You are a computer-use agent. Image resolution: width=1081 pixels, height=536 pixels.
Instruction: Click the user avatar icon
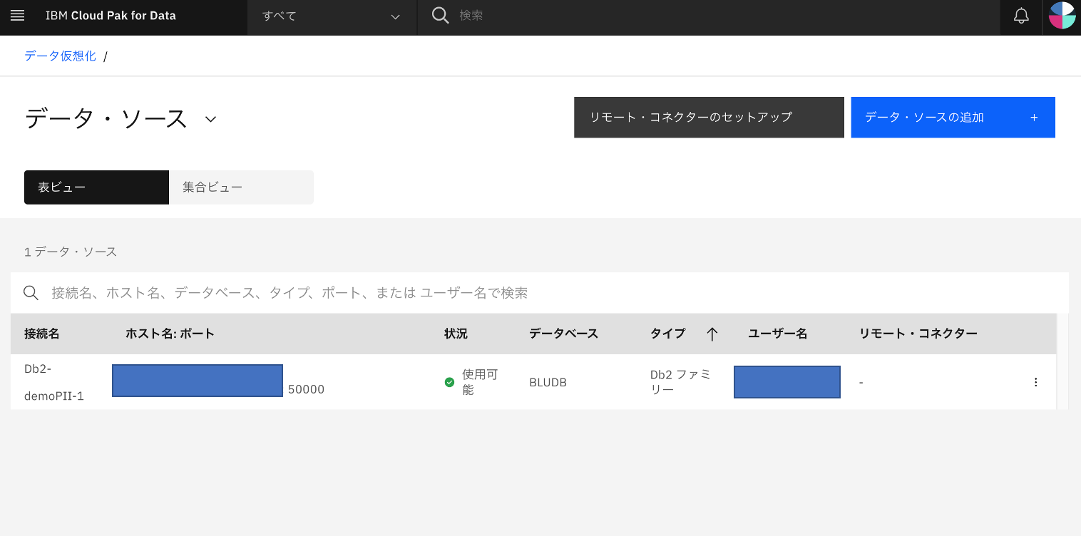click(1062, 16)
